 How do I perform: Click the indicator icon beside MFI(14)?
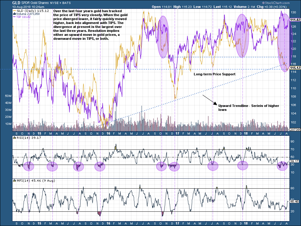coord(14,180)
